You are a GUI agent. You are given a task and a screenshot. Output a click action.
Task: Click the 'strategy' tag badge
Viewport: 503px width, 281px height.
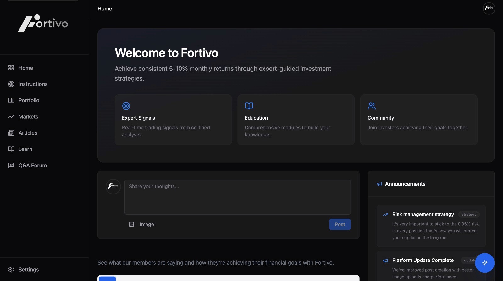click(469, 214)
